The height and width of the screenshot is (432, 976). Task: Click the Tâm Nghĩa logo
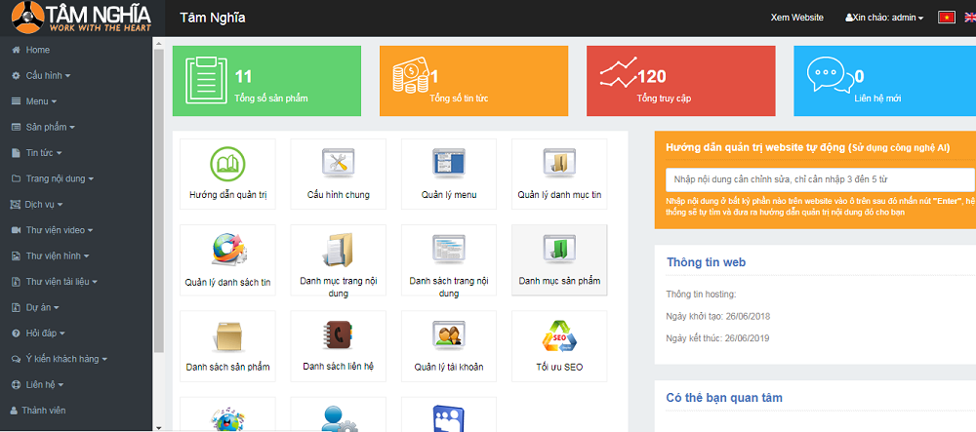83,18
